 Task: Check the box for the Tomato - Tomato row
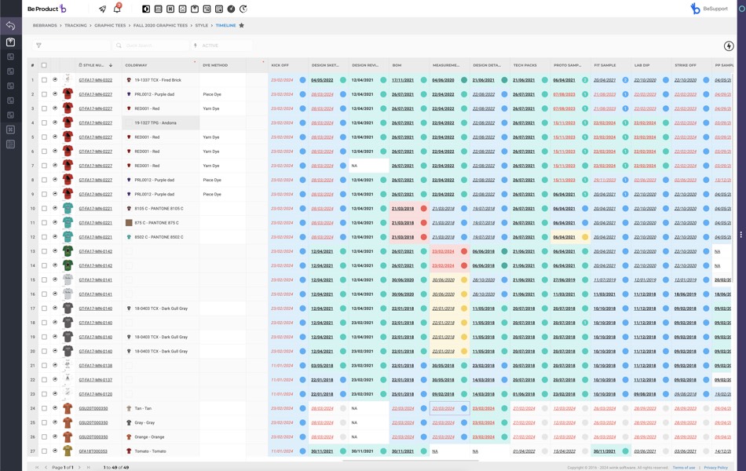(44, 451)
